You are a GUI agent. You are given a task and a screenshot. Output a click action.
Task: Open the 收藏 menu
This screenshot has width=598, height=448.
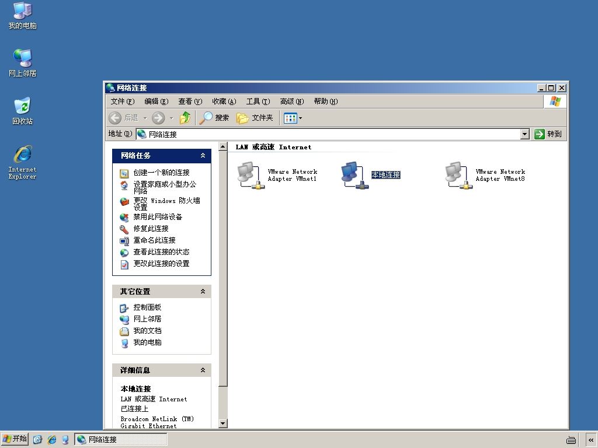[224, 101]
